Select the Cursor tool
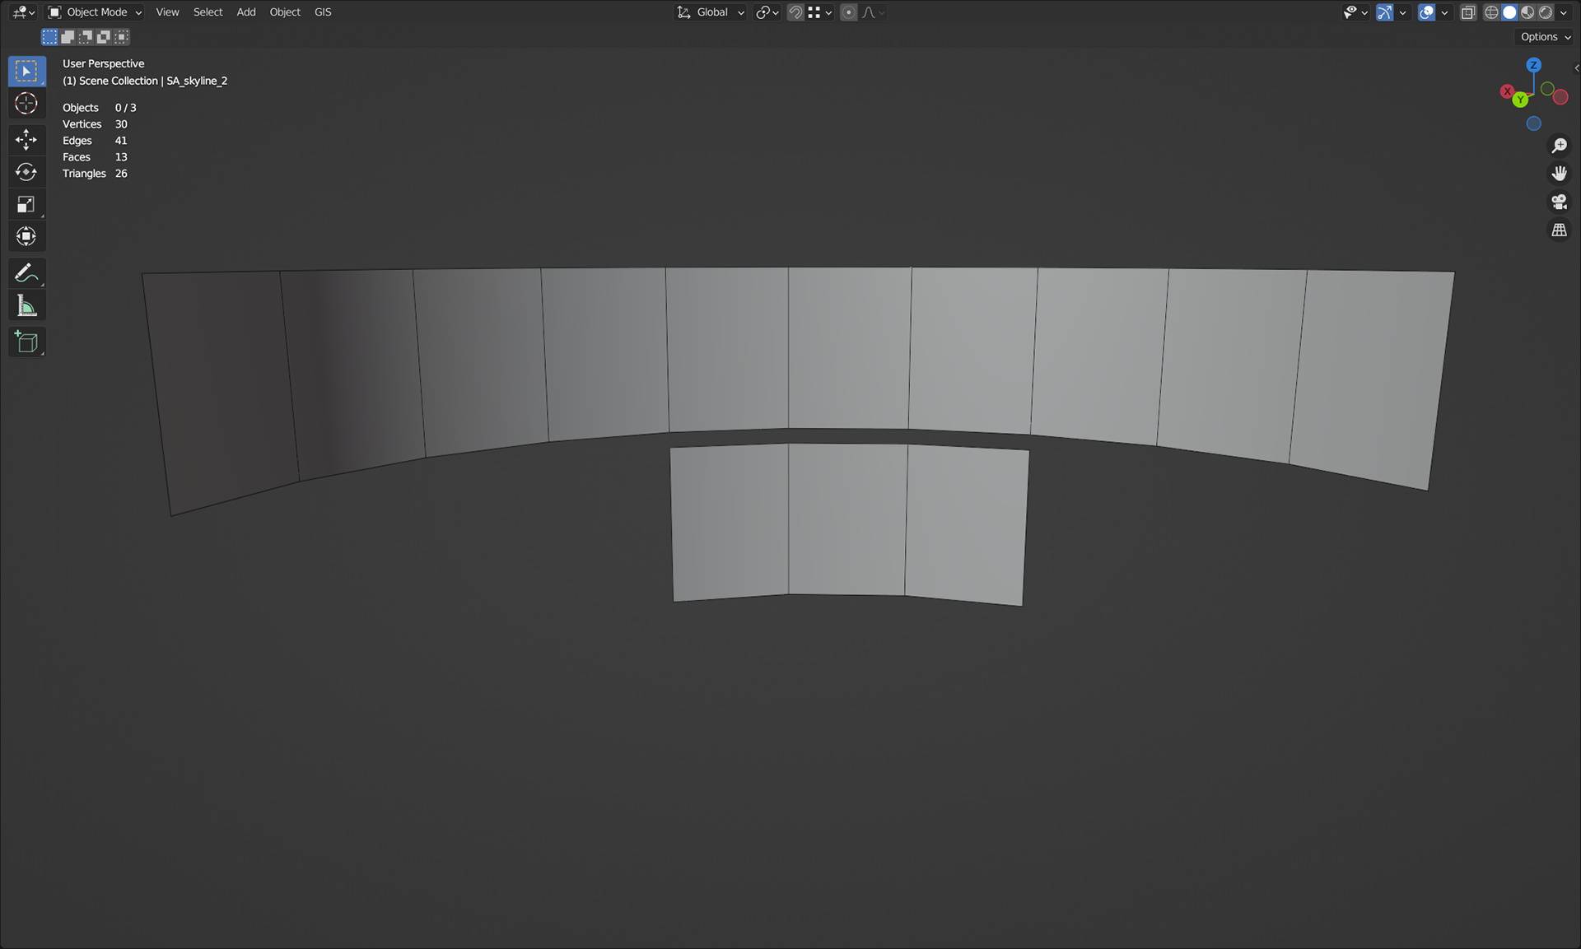This screenshot has width=1581, height=949. (x=26, y=104)
